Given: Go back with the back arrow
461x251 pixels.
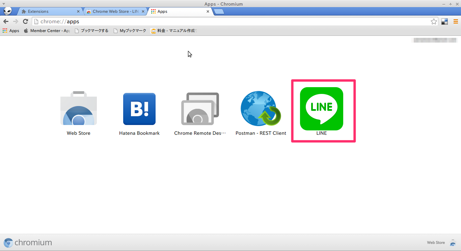Looking at the screenshot, I should [x=6, y=22].
